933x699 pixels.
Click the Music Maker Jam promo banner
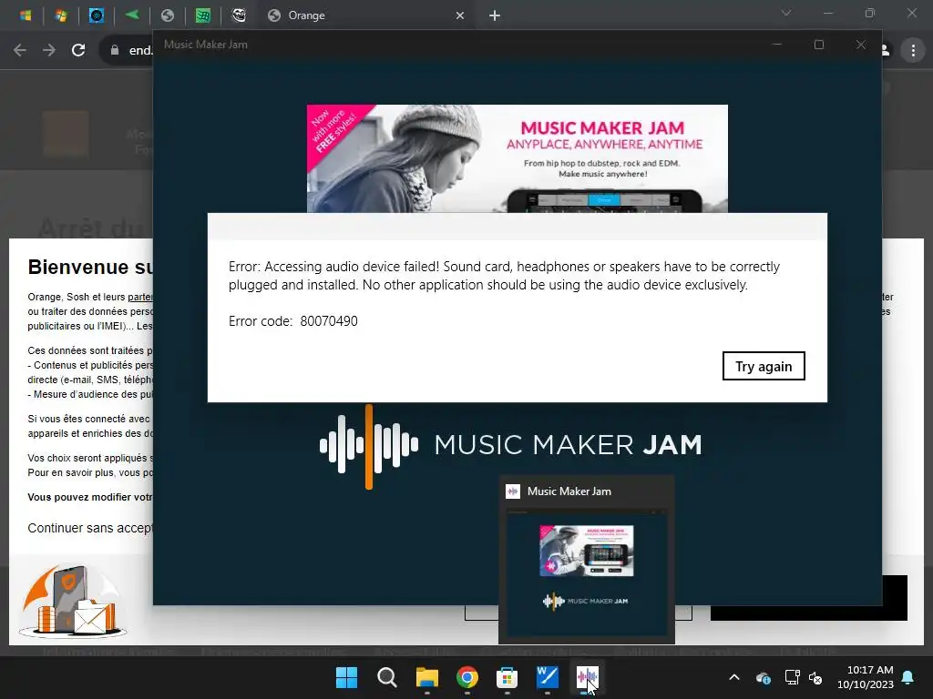(518, 158)
